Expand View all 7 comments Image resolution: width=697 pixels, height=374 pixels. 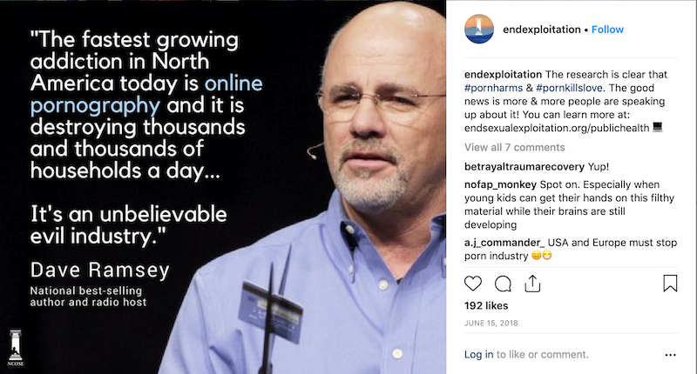(x=514, y=147)
